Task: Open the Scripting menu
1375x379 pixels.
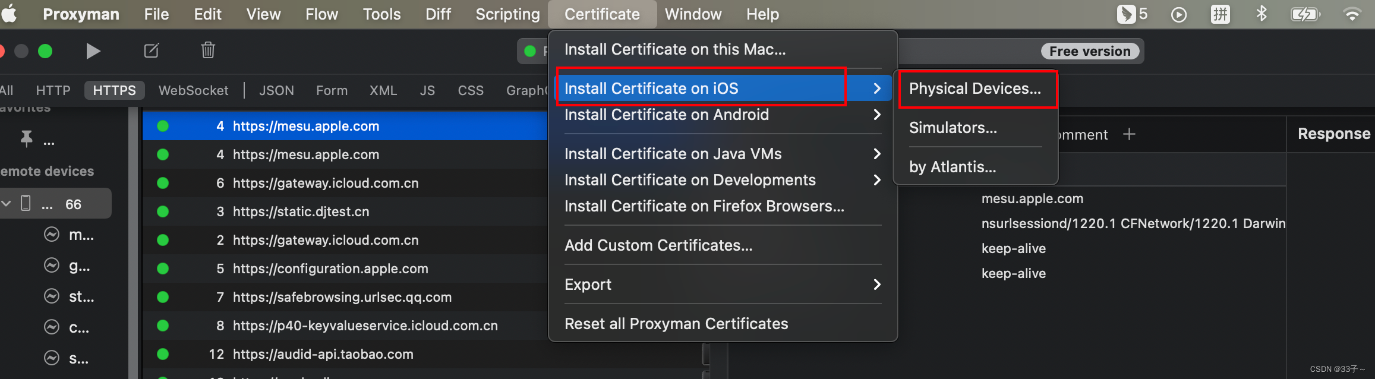Action: pyautogui.click(x=507, y=14)
